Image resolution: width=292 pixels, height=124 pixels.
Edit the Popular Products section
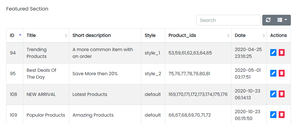[x=273, y=115]
